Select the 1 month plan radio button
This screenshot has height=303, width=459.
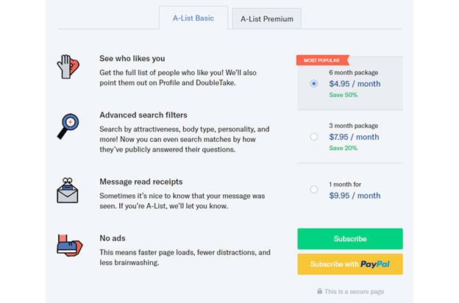point(314,190)
